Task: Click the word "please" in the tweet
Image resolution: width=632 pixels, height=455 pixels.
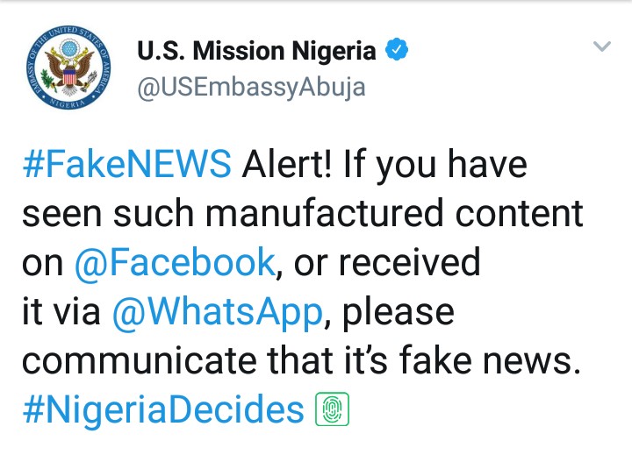Action: (x=397, y=311)
